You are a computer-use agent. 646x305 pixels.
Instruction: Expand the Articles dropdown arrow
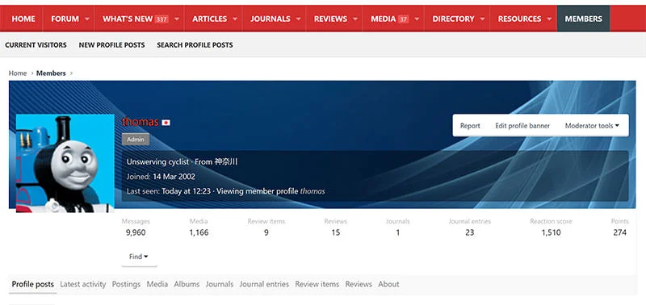(235, 19)
